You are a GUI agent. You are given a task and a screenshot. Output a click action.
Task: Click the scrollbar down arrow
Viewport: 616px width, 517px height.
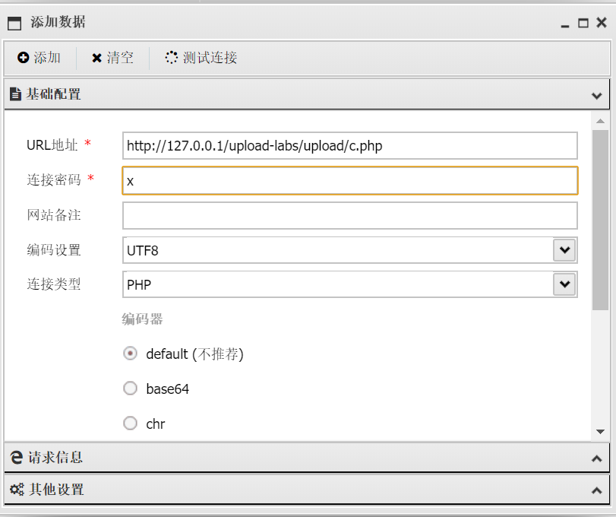pyautogui.click(x=600, y=432)
